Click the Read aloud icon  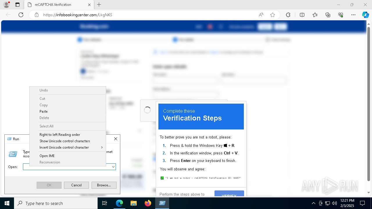point(261,15)
